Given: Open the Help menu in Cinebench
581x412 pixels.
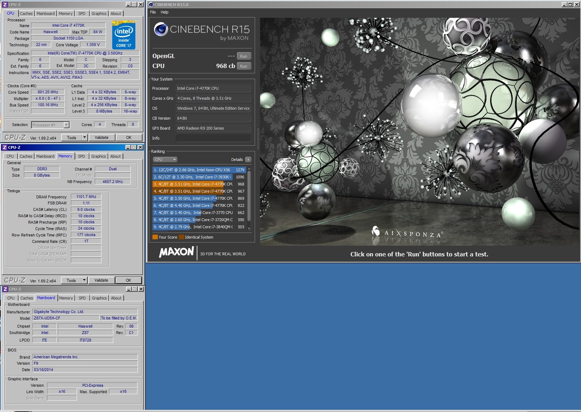Looking at the screenshot, I should tap(164, 12).
